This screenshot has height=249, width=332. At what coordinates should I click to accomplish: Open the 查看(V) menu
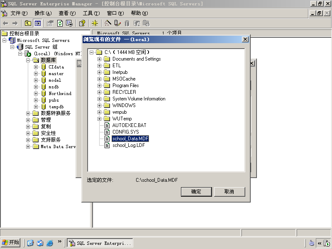pos(67,13)
